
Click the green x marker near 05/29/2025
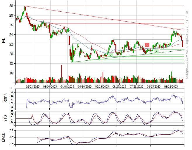pyautogui.click(x=110, y=55)
